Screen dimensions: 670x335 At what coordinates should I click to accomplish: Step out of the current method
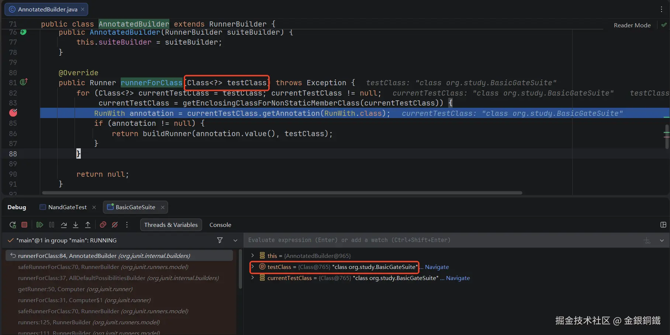click(x=88, y=225)
